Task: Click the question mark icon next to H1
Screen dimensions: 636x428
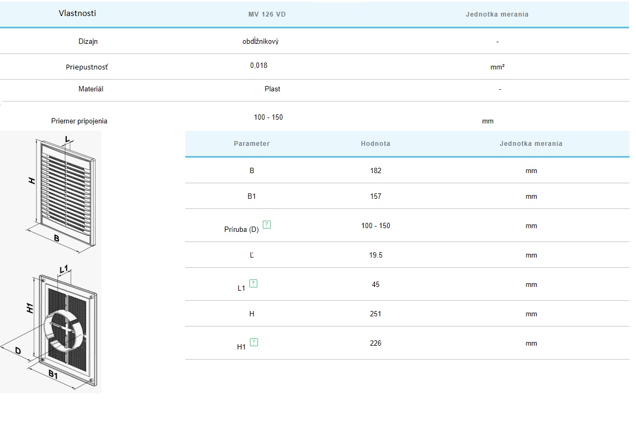Action: pos(254,343)
